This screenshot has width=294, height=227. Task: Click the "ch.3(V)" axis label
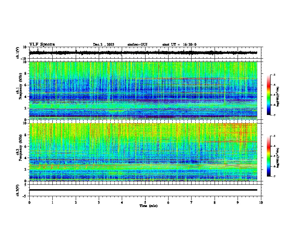[18, 190]
